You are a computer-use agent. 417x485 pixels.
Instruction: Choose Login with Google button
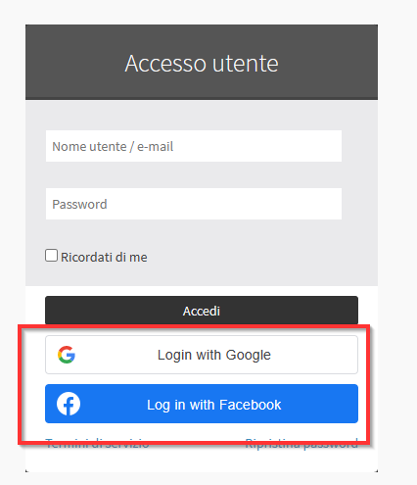point(202,355)
